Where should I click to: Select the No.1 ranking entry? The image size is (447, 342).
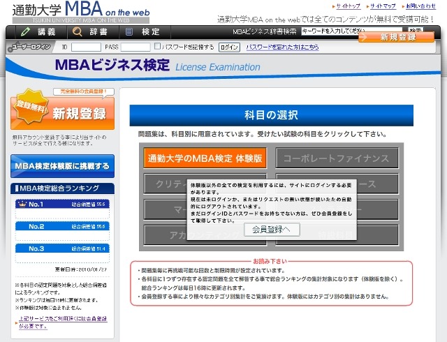[63, 205]
